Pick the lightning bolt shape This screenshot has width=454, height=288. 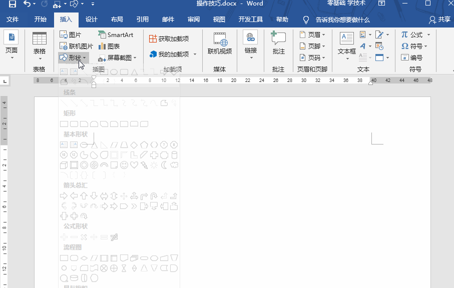click(144, 165)
